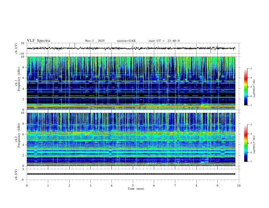269x208 pixels.
Task: Select the "start UT = 23:40:0" text
Action: click(164, 41)
